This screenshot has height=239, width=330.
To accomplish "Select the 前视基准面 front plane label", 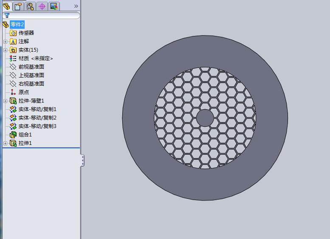I will click(x=31, y=67).
